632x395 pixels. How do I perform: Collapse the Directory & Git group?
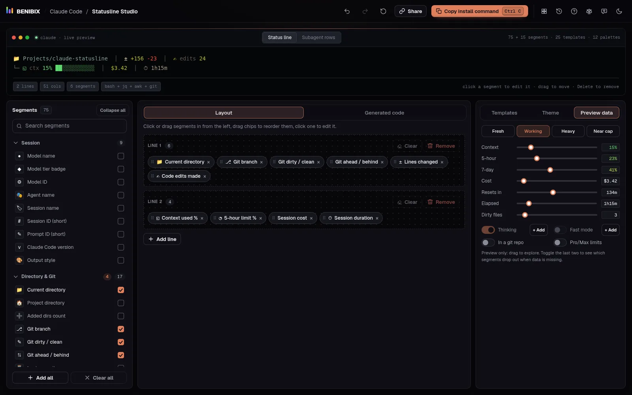pos(16,276)
